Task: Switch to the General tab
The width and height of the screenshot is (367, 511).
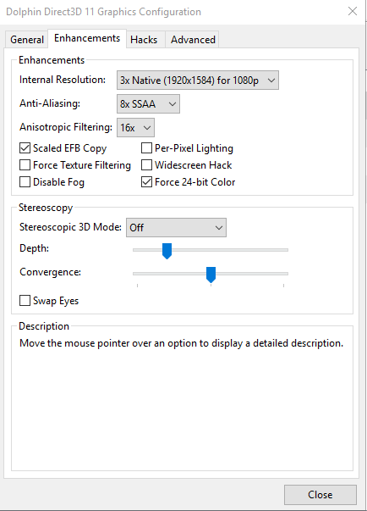Action: (x=27, y=40)
